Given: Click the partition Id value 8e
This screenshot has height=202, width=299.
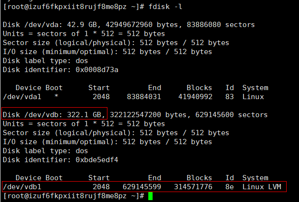Looking at the screenshot, I should (230, 187).
